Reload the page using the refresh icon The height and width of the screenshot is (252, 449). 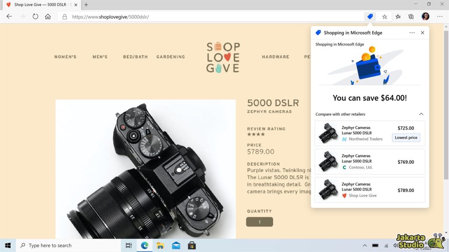pyautogui.click(x=35, y=16)
